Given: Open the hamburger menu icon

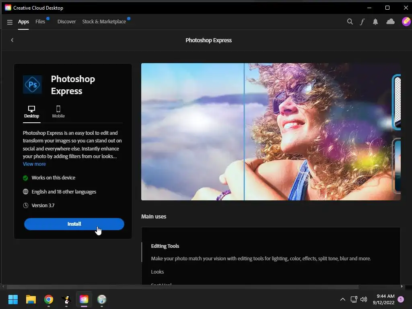Looking at the screenshot, I should tap(10, 22).
